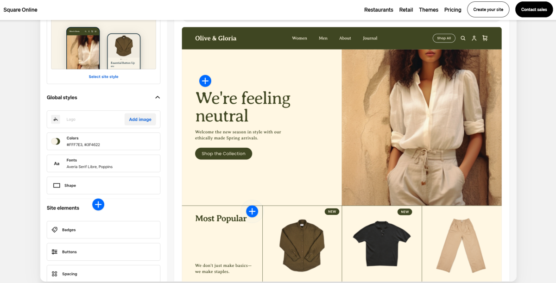Go to Square Online home logo
The width and height of the screenshot is (556, 283).
20,10
